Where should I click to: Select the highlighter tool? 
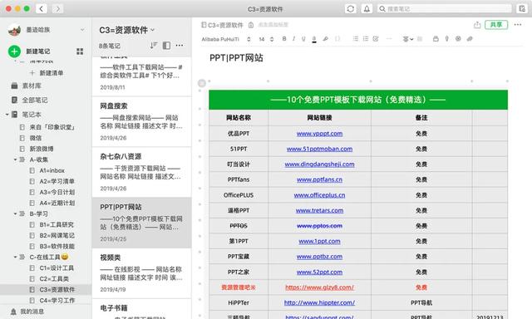(325, 39)
